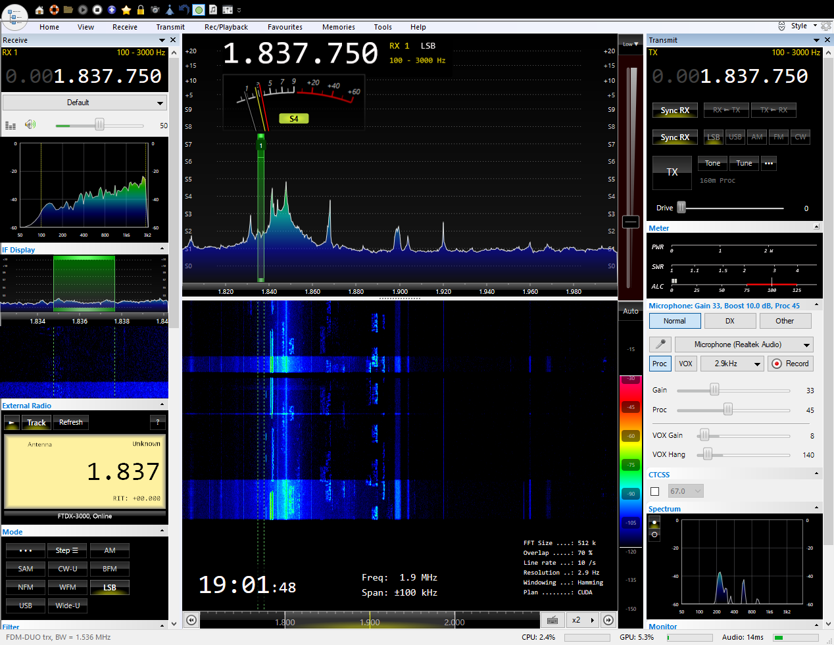The height and width of the screenshot is (645, 834).
Task: Click the blue undo arrow icon
Action: [184, 10]
